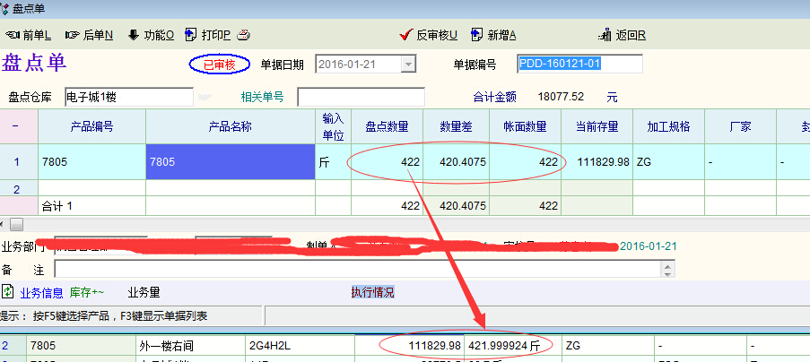810x362 pixels.
Task: Click the 相关单号 link label
Action: point(262,97)
